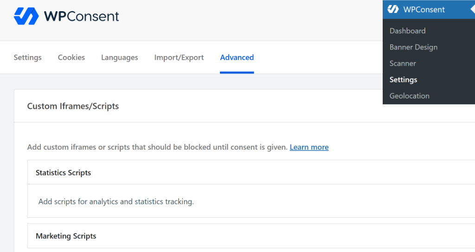Viewport: 475px width, 252px height.
Task: Open Banner Design in the sidebar submenu
Action: [x=413, y=47]
